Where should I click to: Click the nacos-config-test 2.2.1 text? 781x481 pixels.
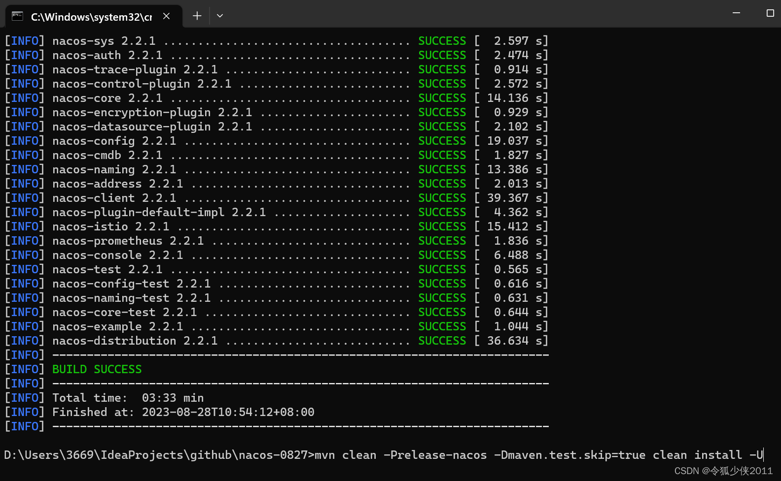click(x=131, y=284)
